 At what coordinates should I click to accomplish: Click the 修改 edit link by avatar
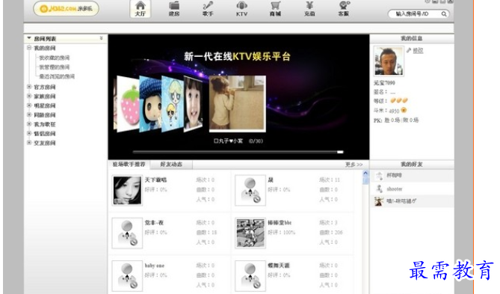tap(418, 50)
